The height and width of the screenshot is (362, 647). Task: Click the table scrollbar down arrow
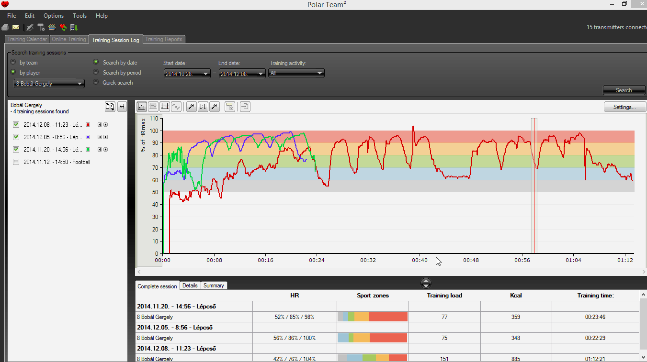(x=643, y=357)
